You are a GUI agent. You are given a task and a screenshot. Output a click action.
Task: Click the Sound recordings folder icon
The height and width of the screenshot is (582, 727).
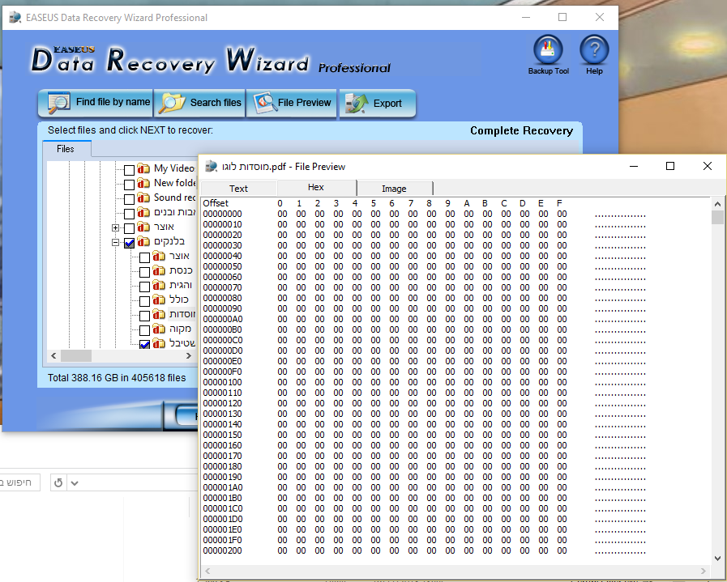point(143,198)
